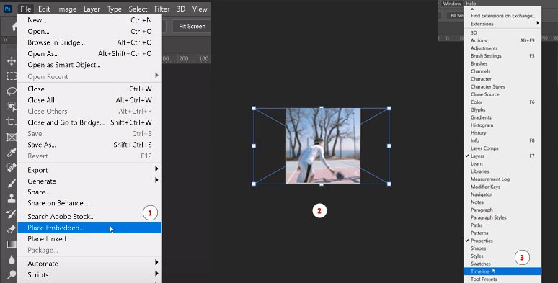Viewport: 558px width, 283px height.
Task: Open the Edit menu
Action: 44,9
